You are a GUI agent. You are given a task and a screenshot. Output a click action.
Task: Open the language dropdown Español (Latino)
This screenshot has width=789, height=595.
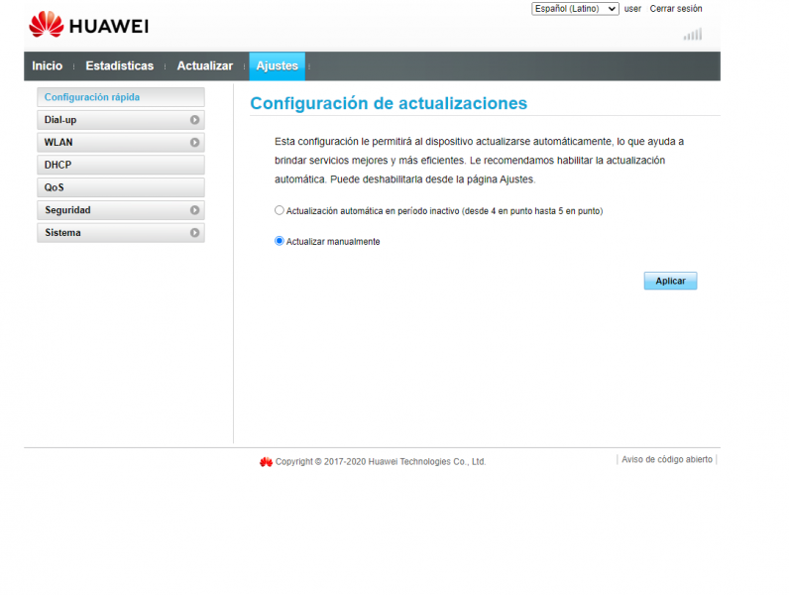pyautogui.click(x=575, y=9)
